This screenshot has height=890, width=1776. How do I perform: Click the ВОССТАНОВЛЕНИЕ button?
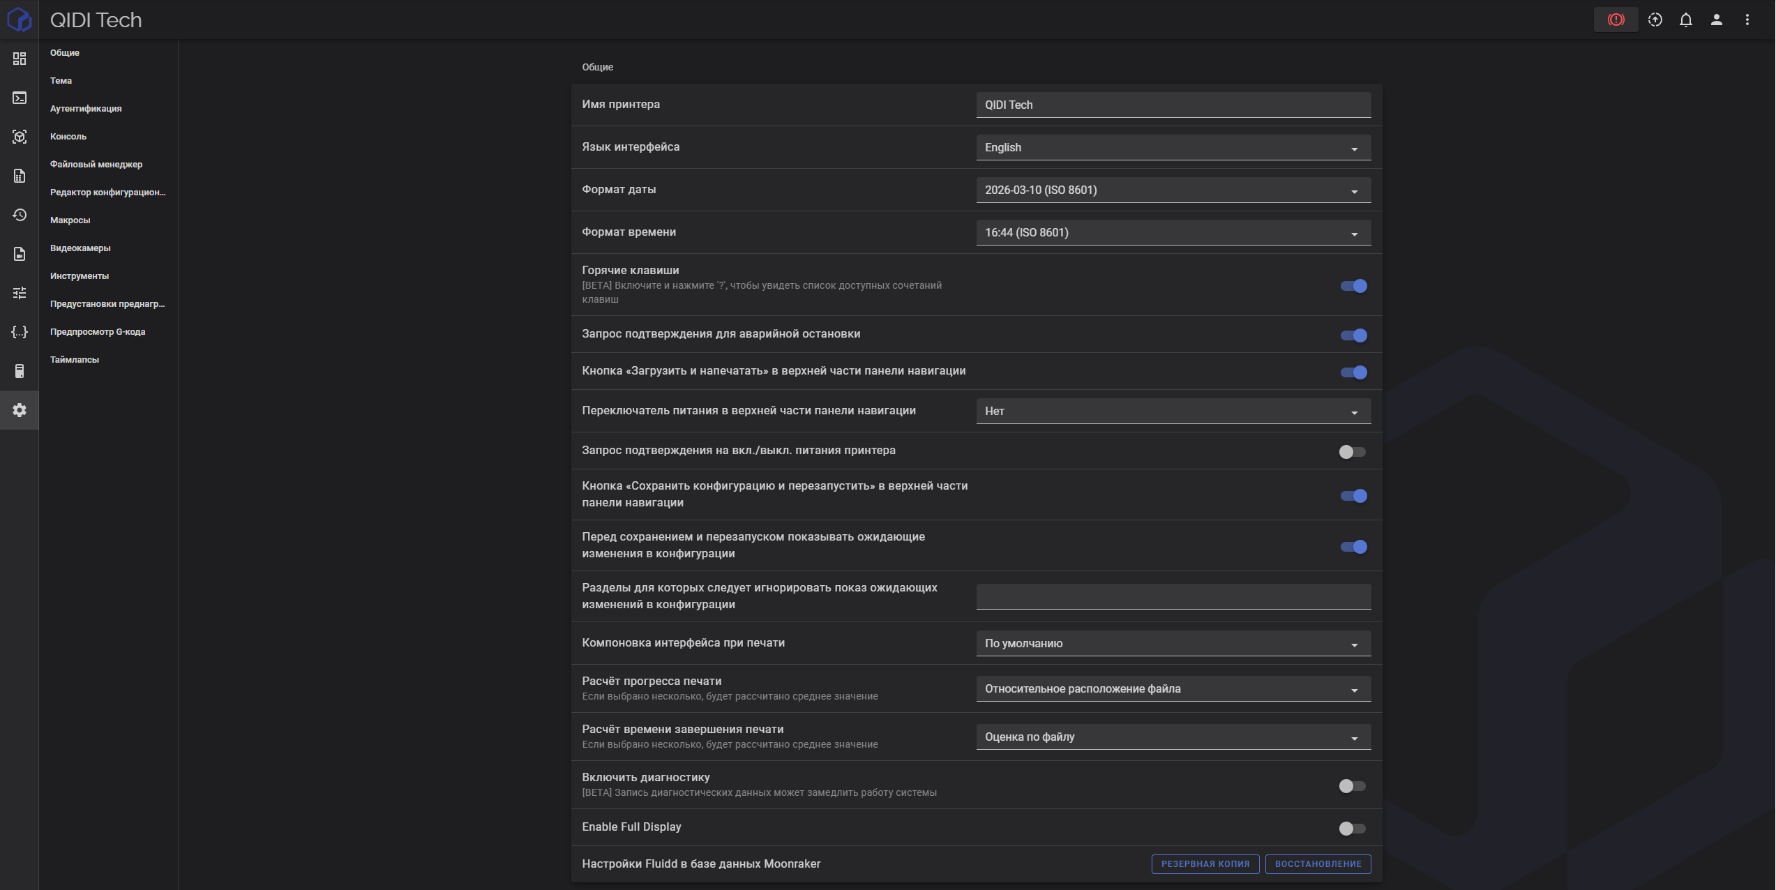pos(1317,864)
